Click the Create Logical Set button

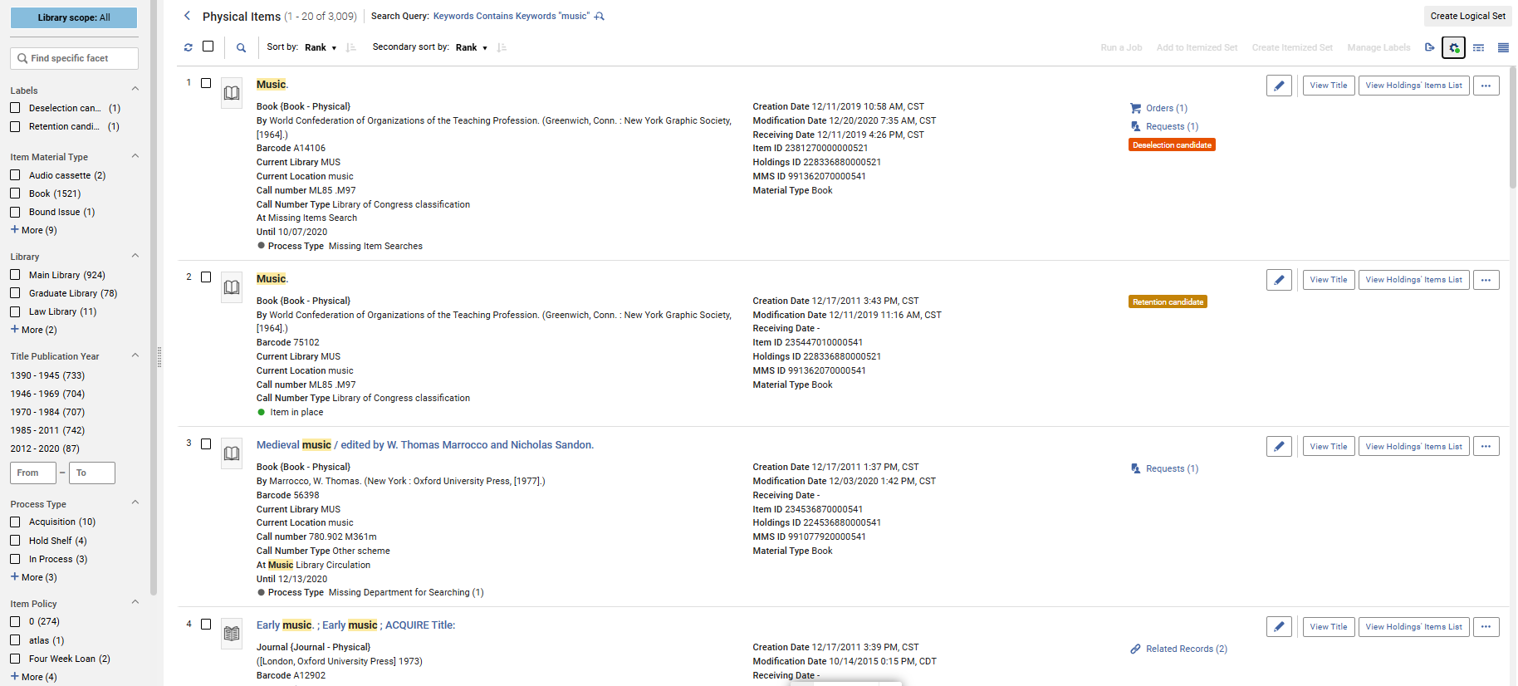coord(1467,16)
